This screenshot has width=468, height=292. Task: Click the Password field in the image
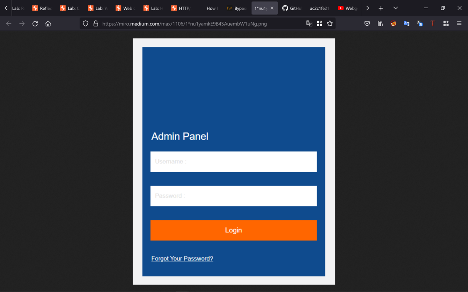point(234,196)
